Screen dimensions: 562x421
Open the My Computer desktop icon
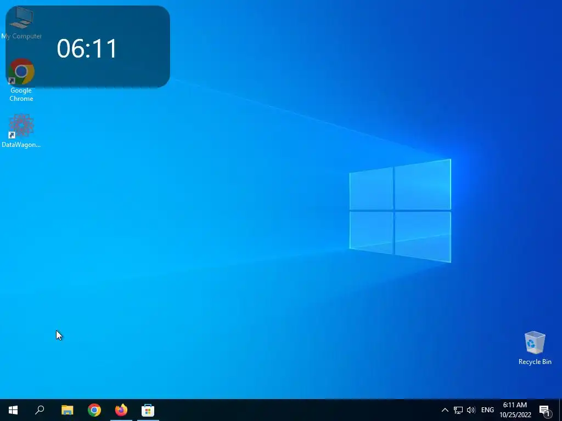click(x=21, y=22)
